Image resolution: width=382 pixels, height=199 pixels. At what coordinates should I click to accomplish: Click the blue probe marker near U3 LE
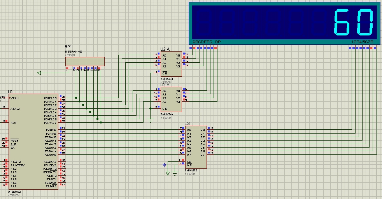pyautogui.click(x=164, y=164)
